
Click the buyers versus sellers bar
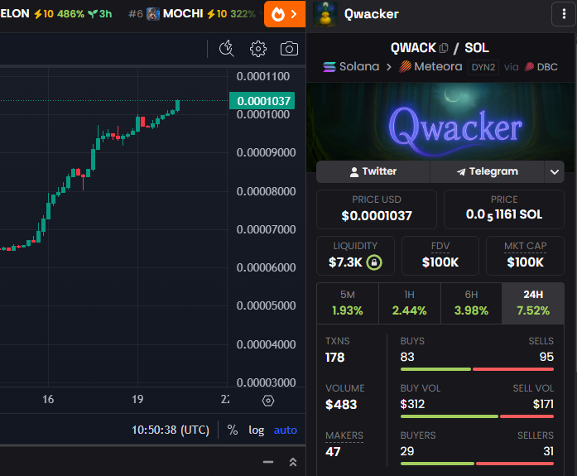click(477, 464)
